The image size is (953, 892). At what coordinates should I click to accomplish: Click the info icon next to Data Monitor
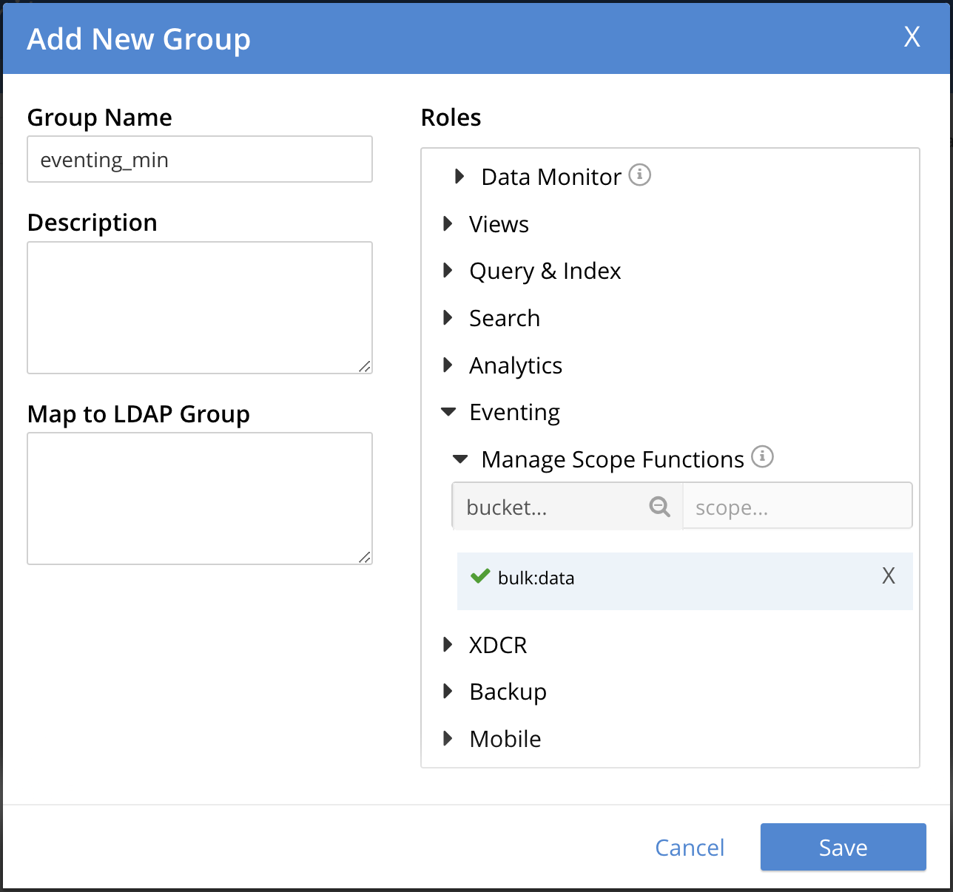[x=639, y=175]
